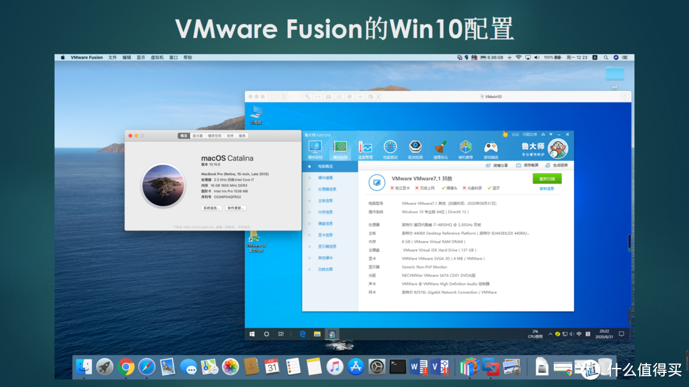The width and height of the screenshot is (689, 387).
Task: Open the 窗口 menu
Action: (x=174, y=57)
